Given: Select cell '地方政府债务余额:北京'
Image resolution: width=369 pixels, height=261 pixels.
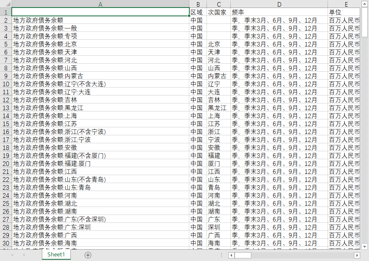Looking at the screenshot, I should 101,44.
